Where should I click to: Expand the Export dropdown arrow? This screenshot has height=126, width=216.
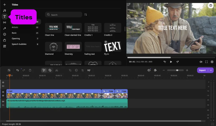[x=211, y=70]
